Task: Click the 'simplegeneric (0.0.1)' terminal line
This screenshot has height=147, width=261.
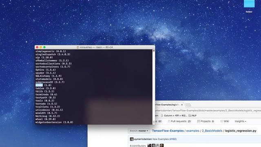Action: [x=51, y=51]
